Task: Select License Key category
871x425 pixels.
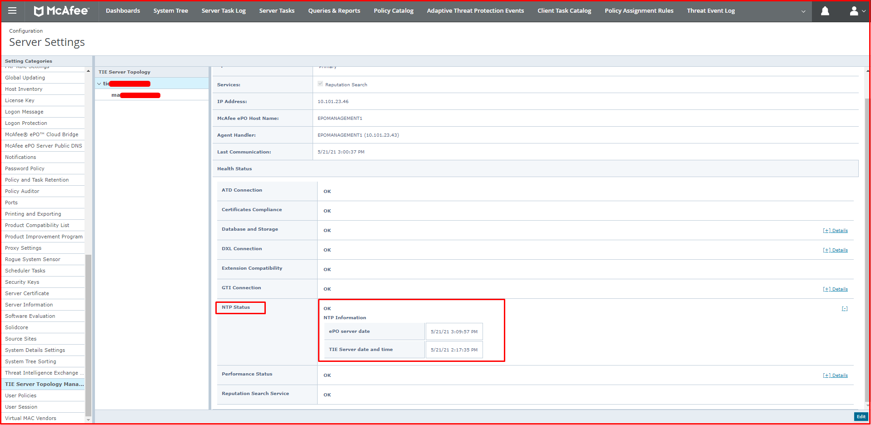Action: (43, 100)
